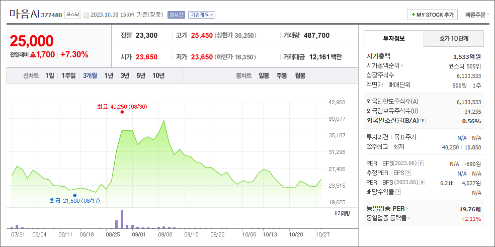Switch to the 호가 10단계 tab
The width and height of the screenshot is (495, 247).
click(x=454, y=39)
